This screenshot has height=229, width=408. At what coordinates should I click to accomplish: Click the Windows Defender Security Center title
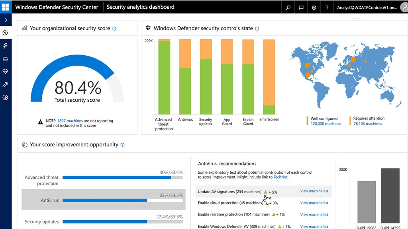[57, 7]
